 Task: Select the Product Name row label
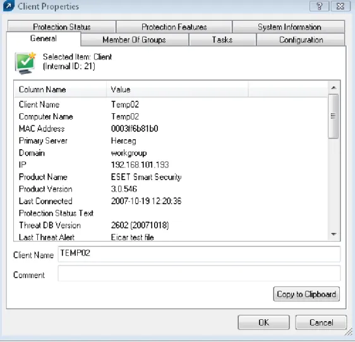(x=43, y=177)
